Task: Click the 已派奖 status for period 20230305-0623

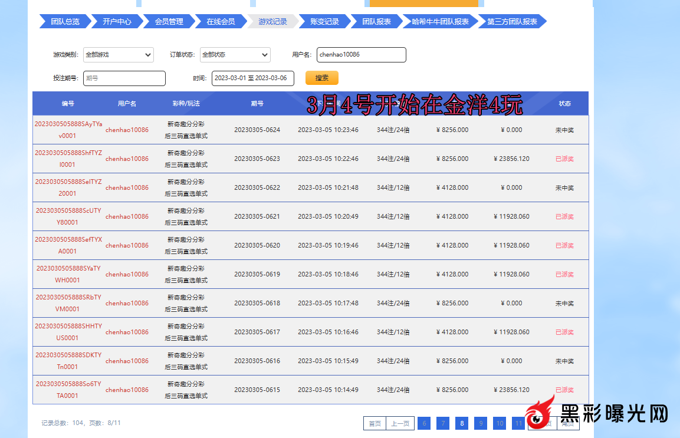Action: [564, 159]
